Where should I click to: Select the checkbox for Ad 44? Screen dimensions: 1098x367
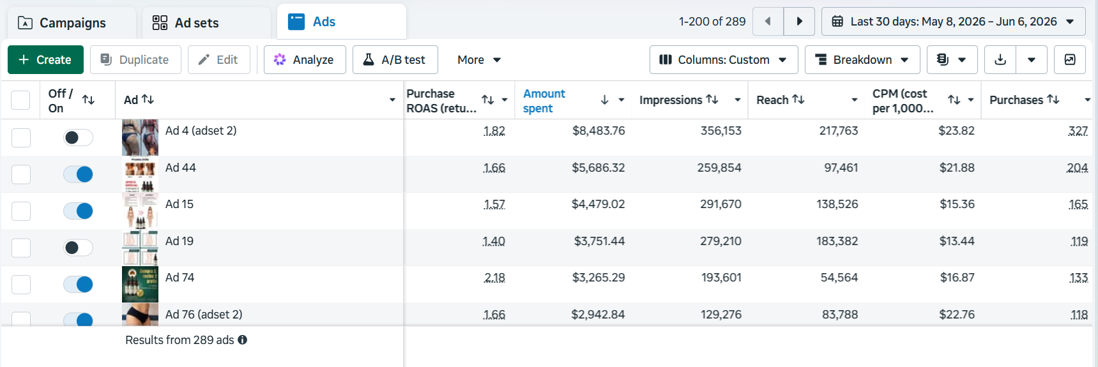pos(20,174)
